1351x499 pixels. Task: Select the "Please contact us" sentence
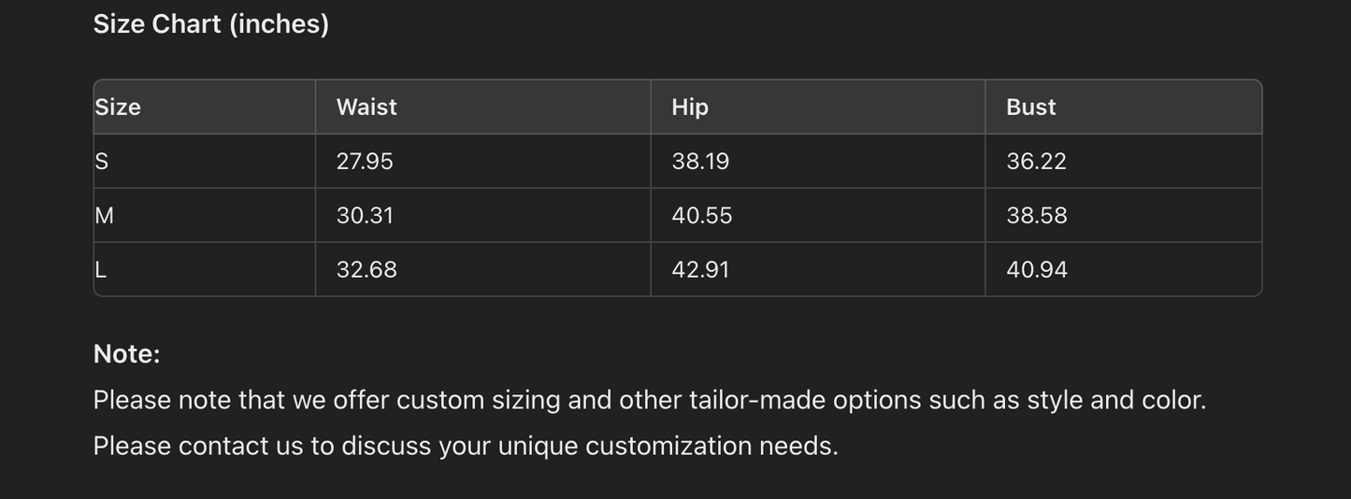tap(466, 446)
